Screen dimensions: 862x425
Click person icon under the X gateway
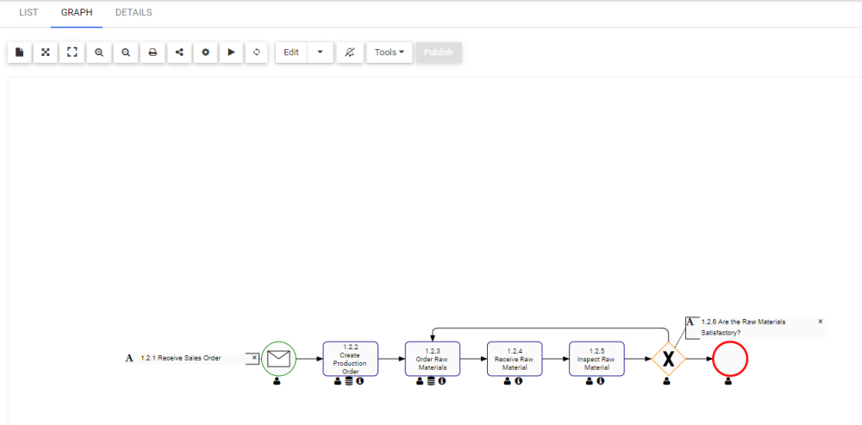click(667, 381)
